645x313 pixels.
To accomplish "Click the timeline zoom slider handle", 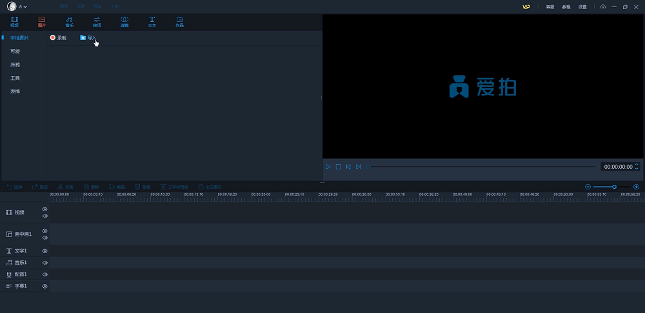I will click(614, 187).
